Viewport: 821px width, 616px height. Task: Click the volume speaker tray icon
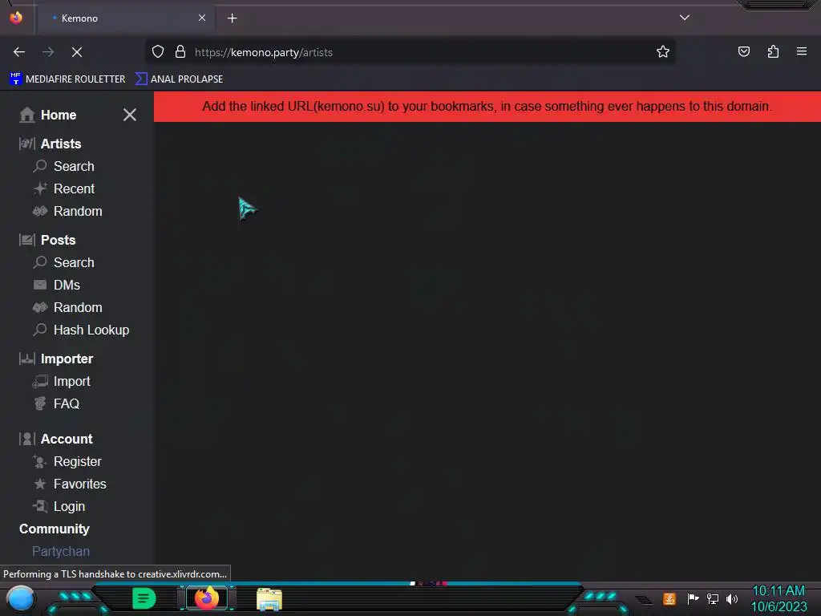732,598
